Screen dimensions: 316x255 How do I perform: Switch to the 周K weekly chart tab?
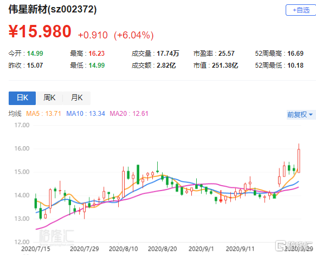click(49, 98)
